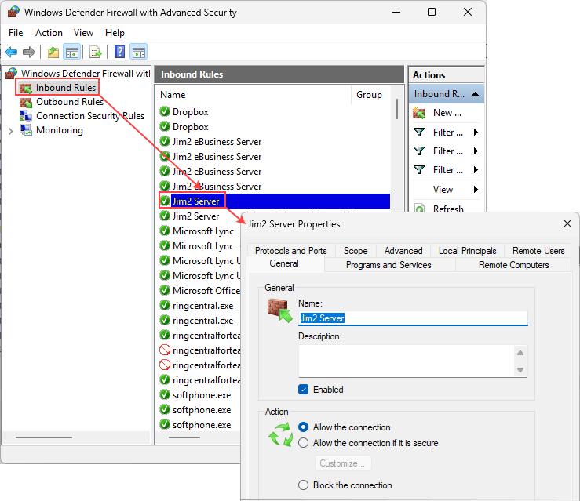This screenshot has height=501, width=580.
Task: Select the first Jim2 eBusiness Server rule
Action: [x=217, y=142]
